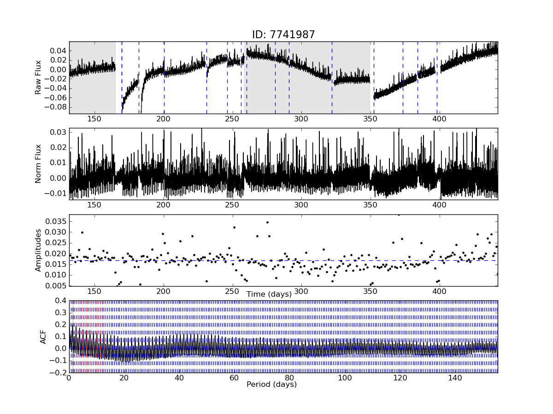Select the Period (days) axis label

tap(271, 384)
